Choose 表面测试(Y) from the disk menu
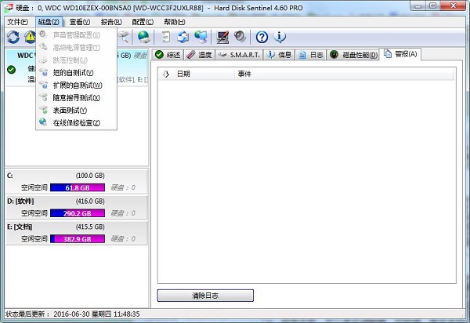 tap(76, 111)
